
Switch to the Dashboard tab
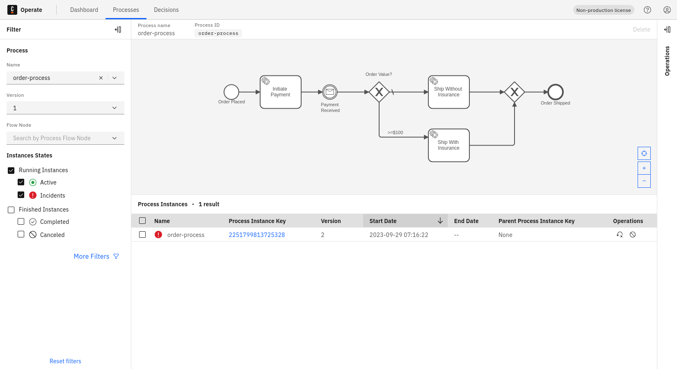[x=84, y=10]
